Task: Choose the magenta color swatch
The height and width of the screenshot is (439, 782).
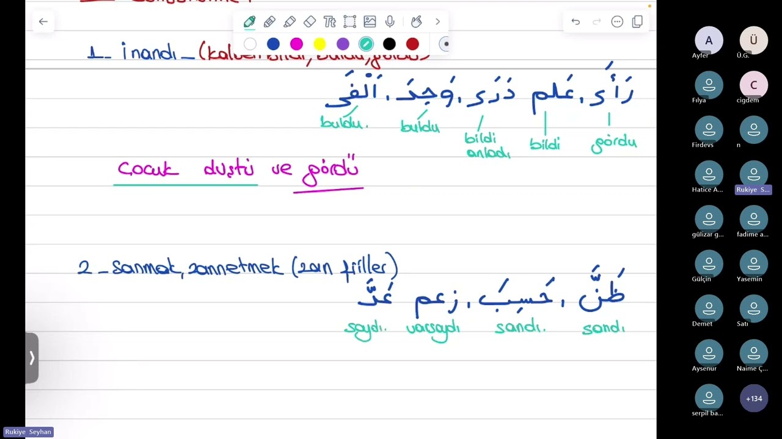Action: (296, 44)
